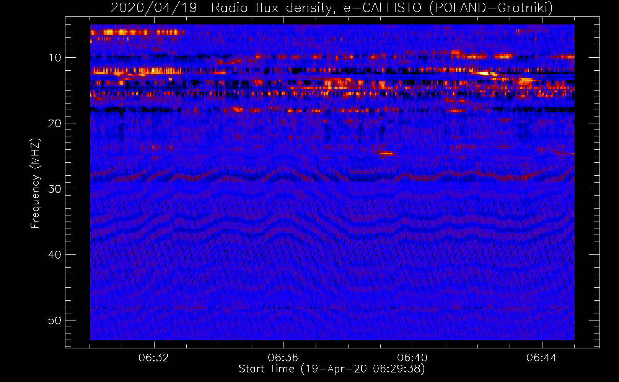The width and height of the screenshot is (619, 382).
Task: Click the 10 MHz frequency tick label
Action: tap(55, 58)
